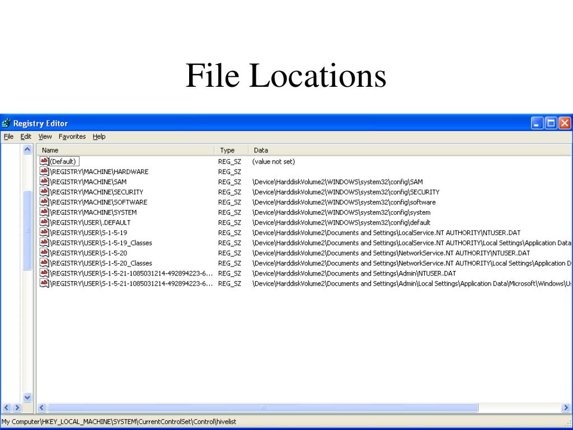Sort values by the Type column header
Viewport: 573px width, 430px height.
tap(231, 150)
